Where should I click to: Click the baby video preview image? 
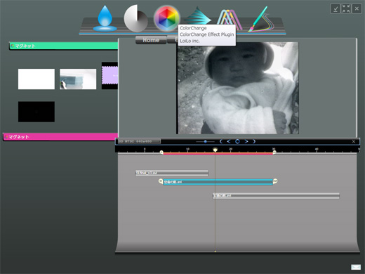[x=237, y=88]
